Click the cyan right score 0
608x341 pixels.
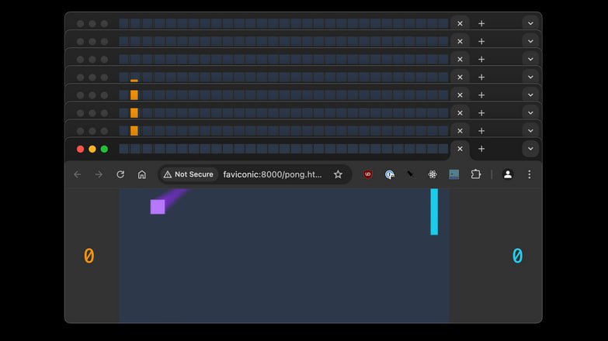tap(517, 256)
